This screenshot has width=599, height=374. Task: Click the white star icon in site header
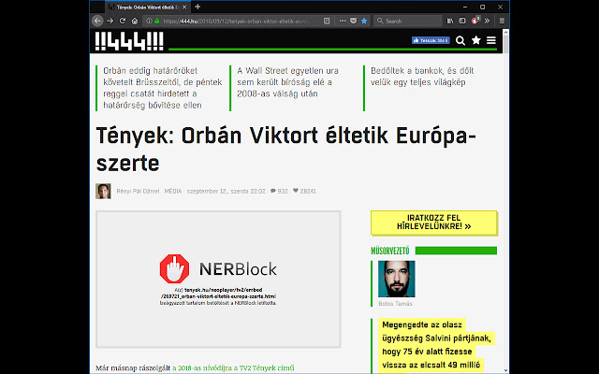[x=476, y=40]
